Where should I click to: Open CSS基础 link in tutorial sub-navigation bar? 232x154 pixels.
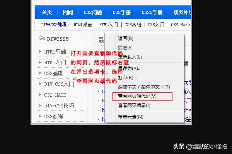(133, 25)
